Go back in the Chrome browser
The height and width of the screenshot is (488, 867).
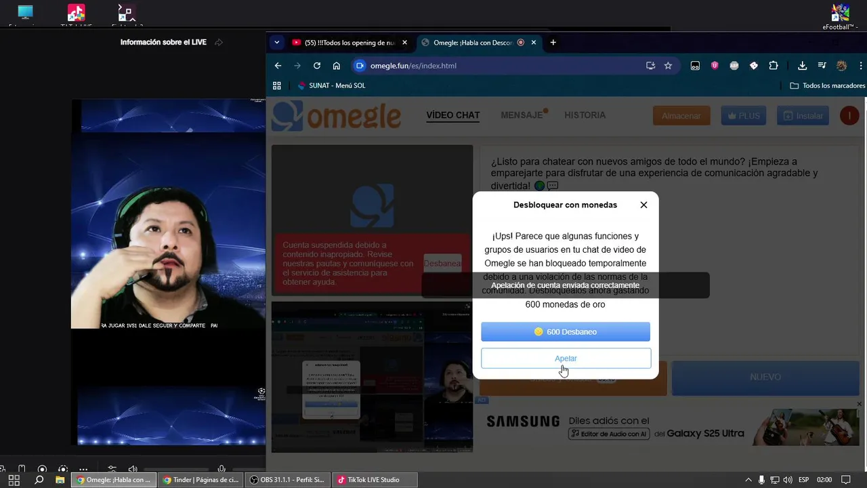278,66
